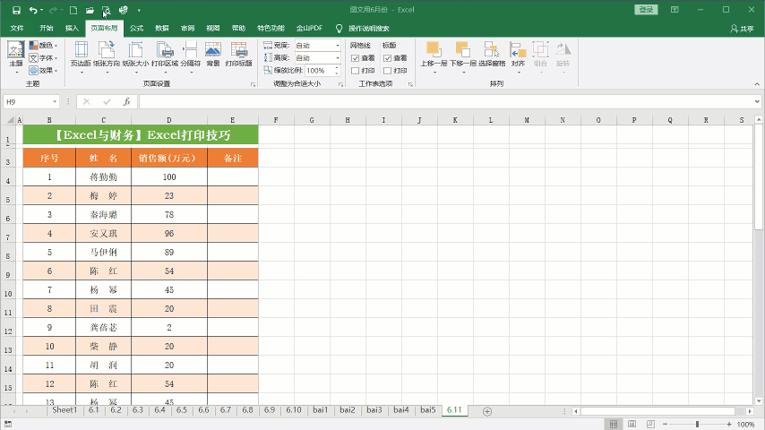Click the 共享 share button
The width and height of the screenshot is (765, 430).
(x=742, y=28)
